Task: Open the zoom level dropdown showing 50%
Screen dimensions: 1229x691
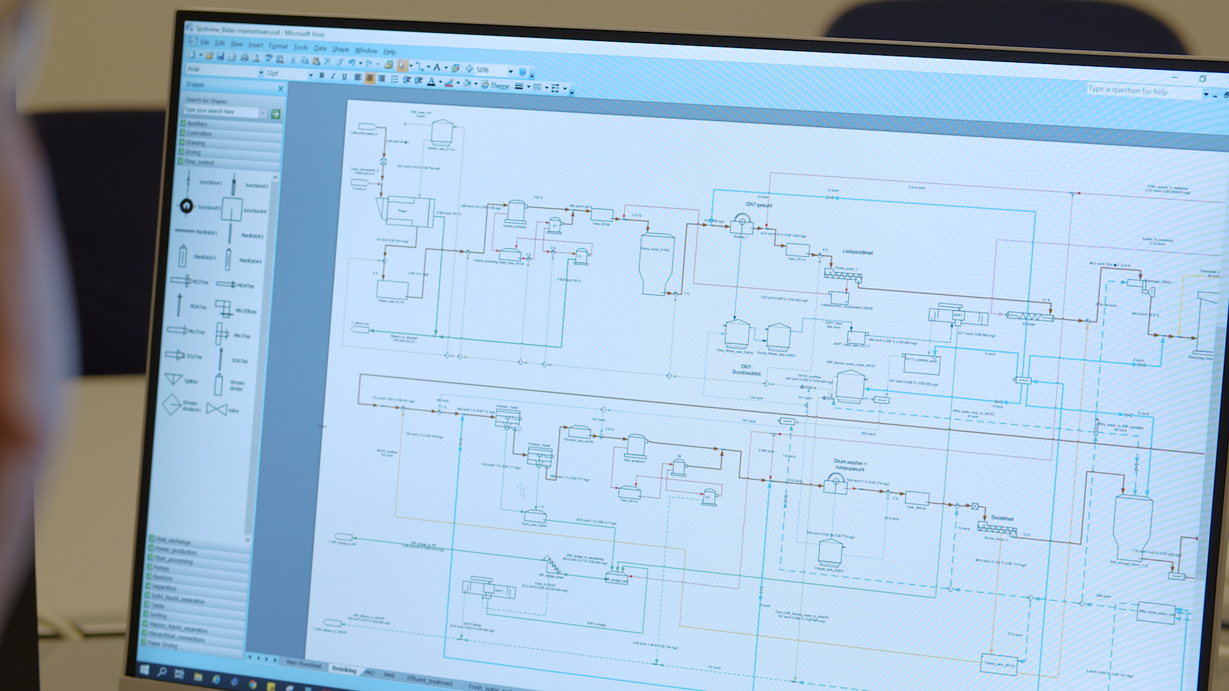Action: click(x=510, y=72)
